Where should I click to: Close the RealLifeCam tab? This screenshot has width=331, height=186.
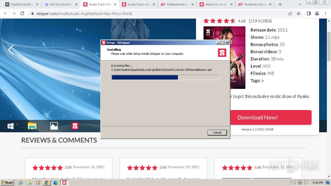pos(37,4)
